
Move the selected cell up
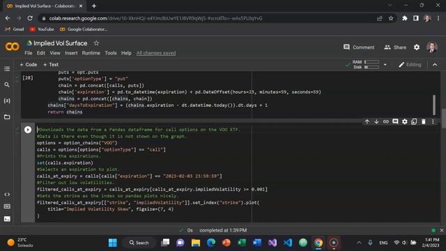point(367,122)
